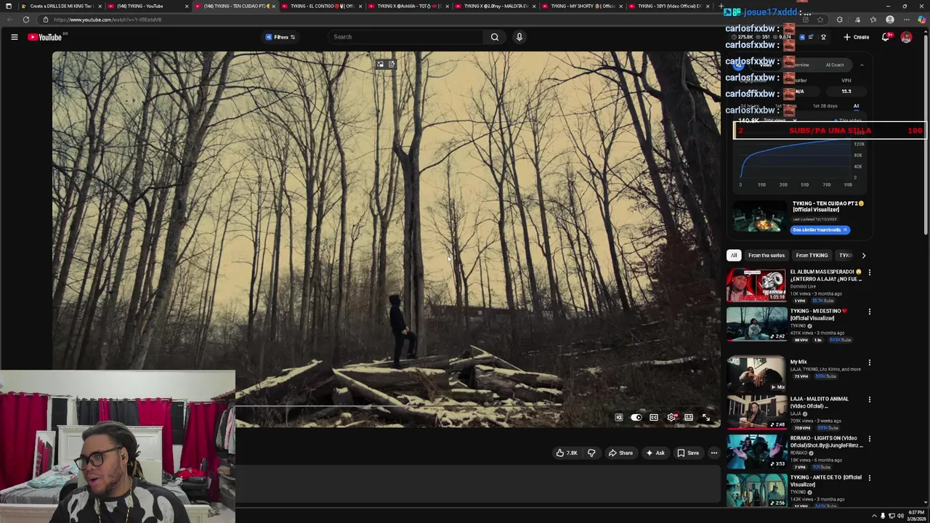The image size is (930, 523).
Task: Switch to the TYKING - 30Y1 tab
Action: pyautogui.click(x=667, y=6)
